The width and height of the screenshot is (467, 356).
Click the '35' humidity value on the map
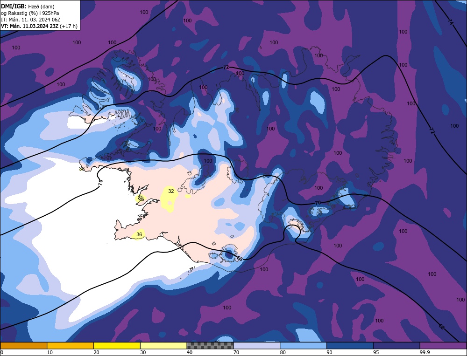(x=141, y=198)
